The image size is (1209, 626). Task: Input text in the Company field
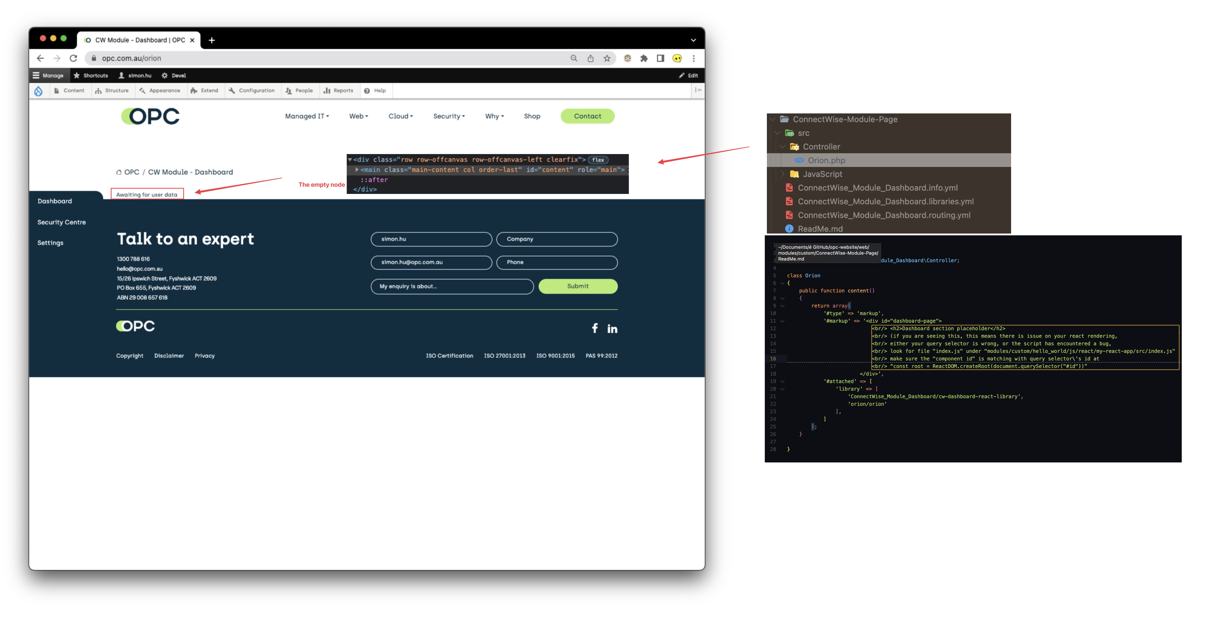point(557,239)
